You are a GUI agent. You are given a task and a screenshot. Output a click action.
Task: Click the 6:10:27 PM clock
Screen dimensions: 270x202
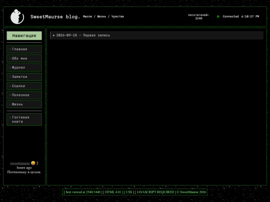tap(250, 16)
